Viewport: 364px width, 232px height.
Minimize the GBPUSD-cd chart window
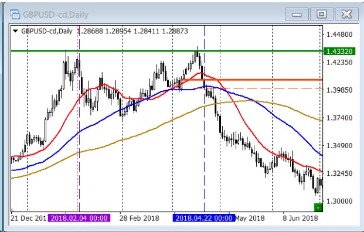(297, 15)
